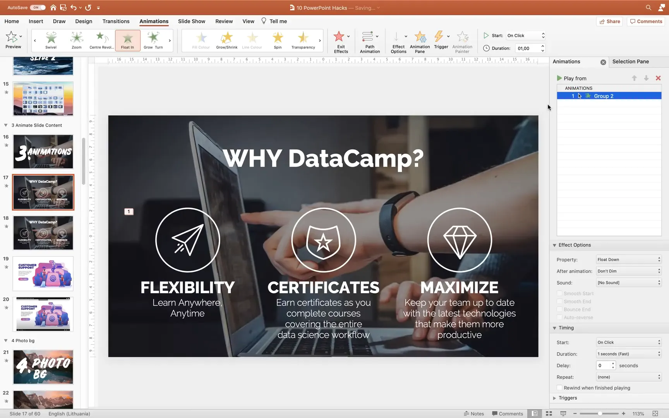
Task: Apply the Spin emphasis effect
Action: 277,40
